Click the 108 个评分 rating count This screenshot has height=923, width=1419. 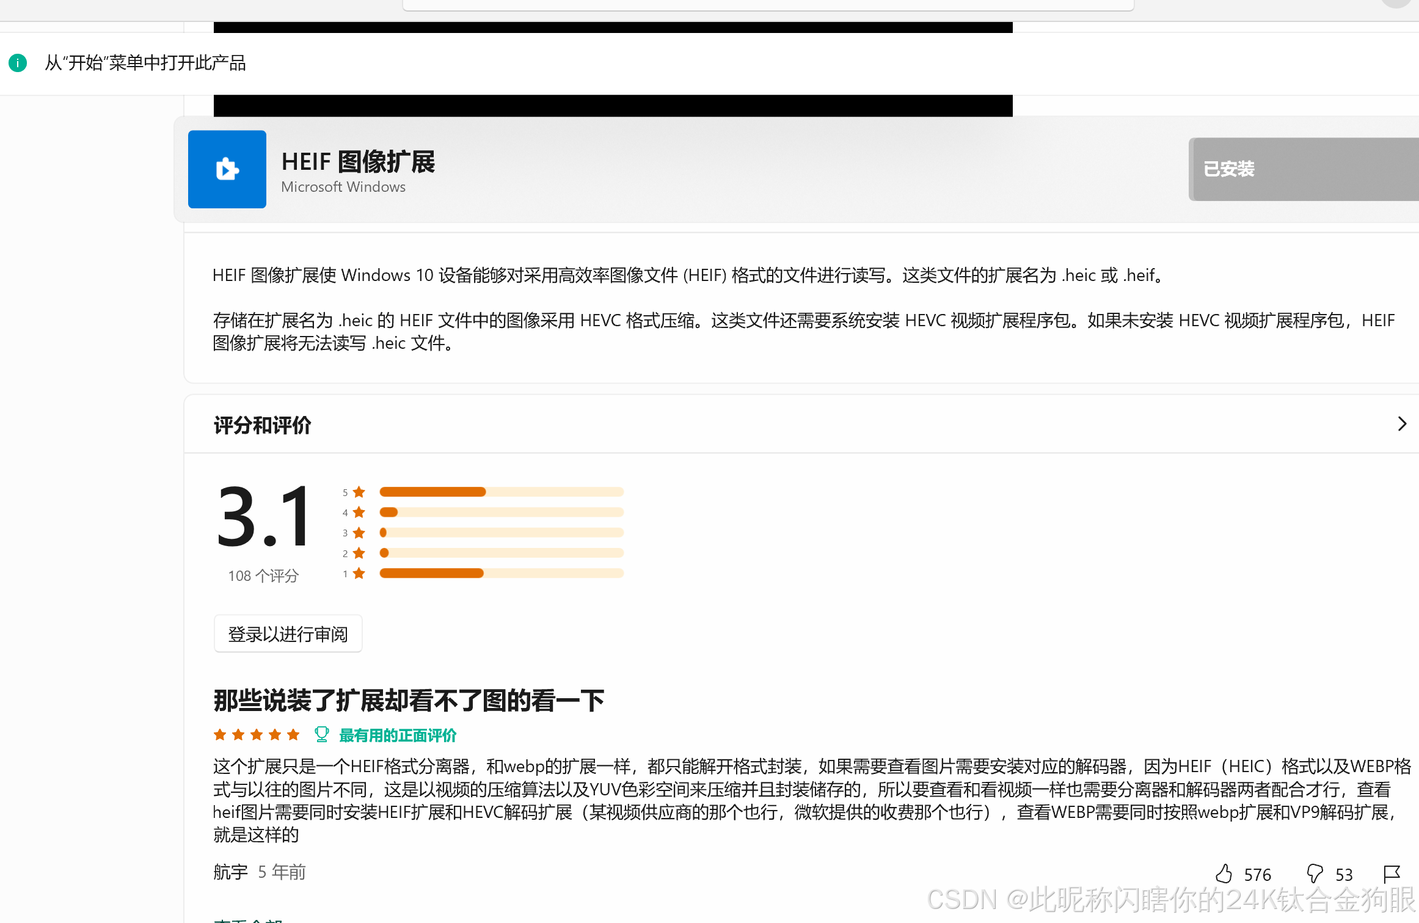tap(263, 575)
